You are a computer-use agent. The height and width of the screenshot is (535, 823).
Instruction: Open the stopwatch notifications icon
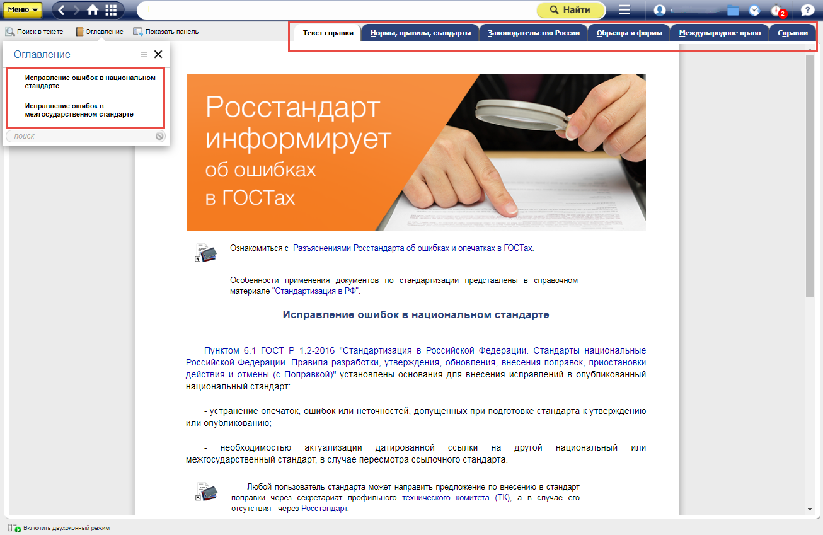pos(776,10)
